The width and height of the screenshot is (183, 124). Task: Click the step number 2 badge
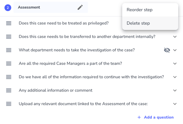coord(8,8)
